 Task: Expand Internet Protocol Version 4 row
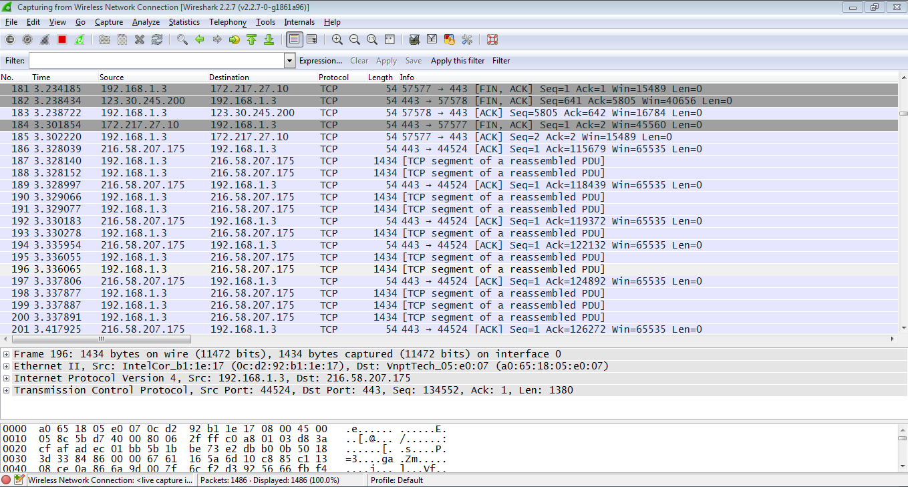[x=6, y=378]
